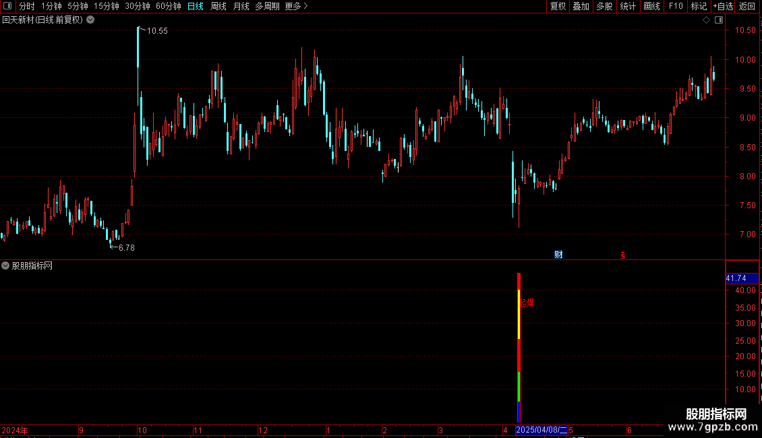Viewport: 762px width, 438px height.
Task: Select the 60分钟 period tab
Action: tap(169, 6)
